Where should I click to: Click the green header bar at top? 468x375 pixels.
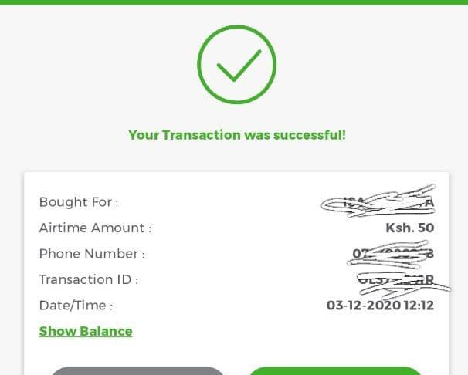pyautogui.click(x=234, y=2)
